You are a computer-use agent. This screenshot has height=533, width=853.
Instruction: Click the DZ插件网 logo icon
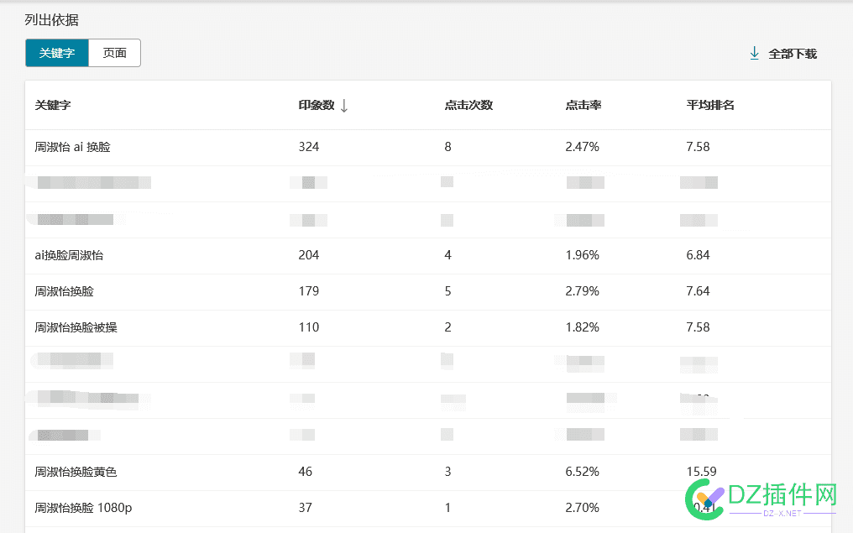704,499
